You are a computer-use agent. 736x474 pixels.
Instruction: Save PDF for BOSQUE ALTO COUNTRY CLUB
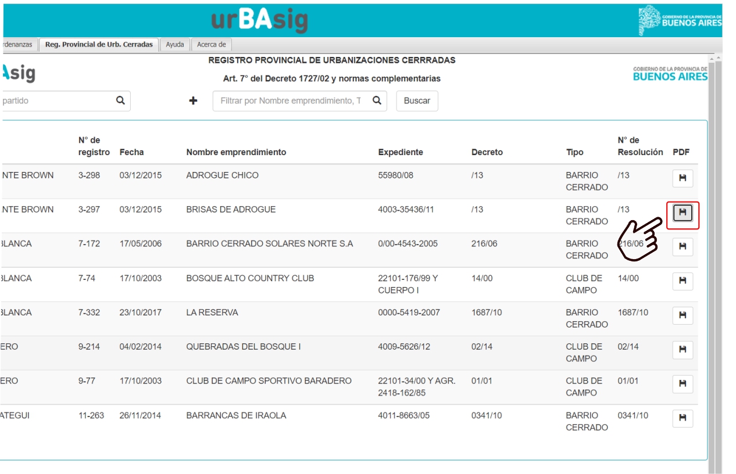[683, 281]
